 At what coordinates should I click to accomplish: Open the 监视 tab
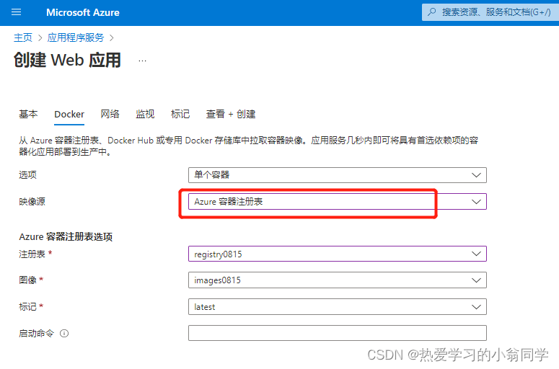point(145,114)
